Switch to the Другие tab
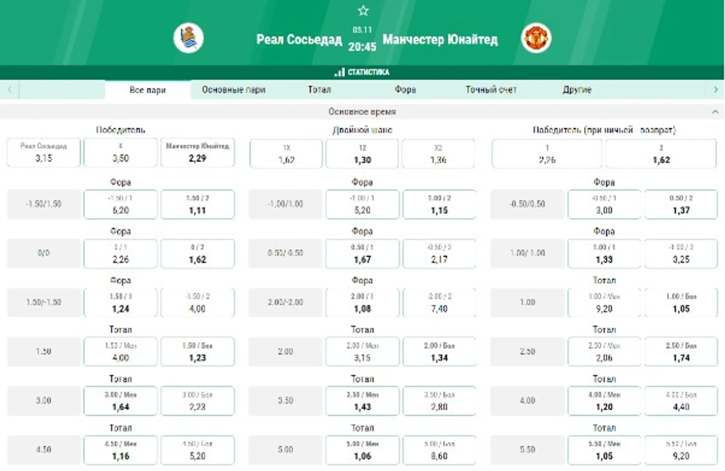Image resolution: width=725 pixels, height=471 pixels. coord(577,90)
